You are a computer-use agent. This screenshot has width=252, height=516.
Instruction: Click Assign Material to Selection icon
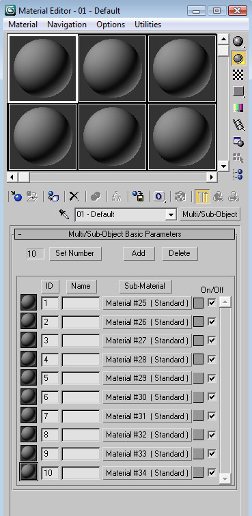(53, 197)
